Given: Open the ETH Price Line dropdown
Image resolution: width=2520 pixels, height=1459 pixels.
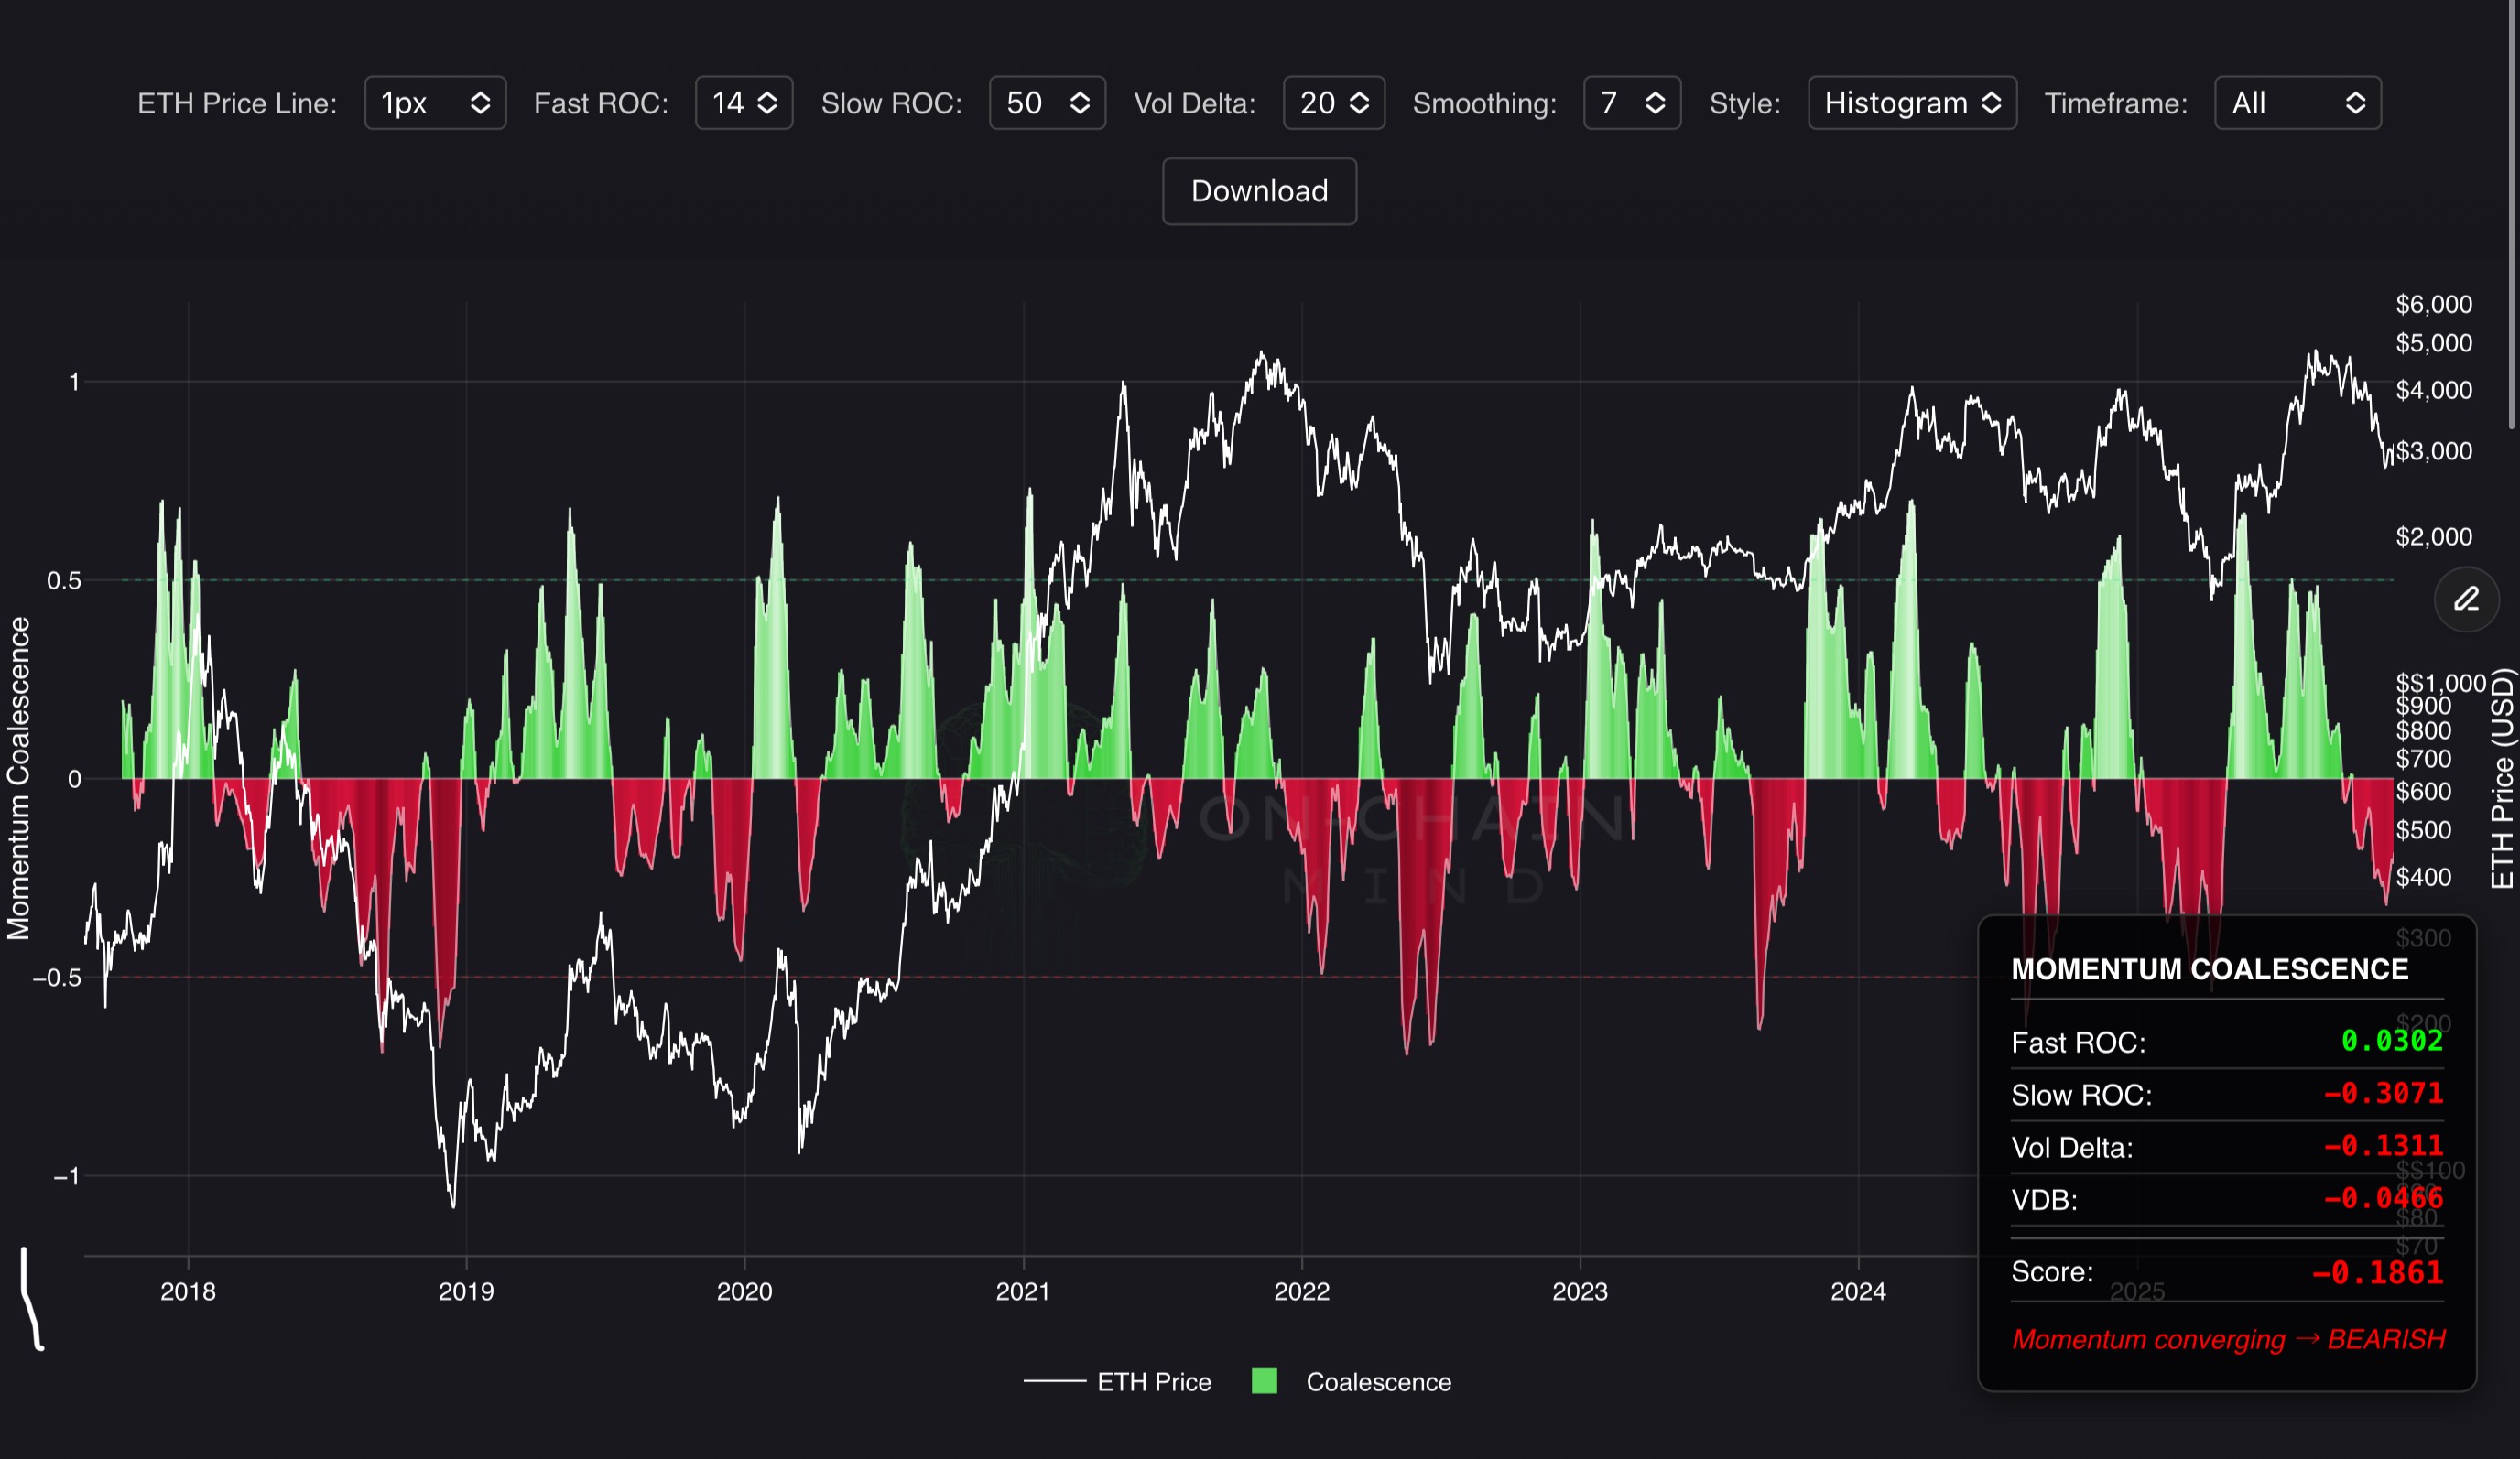Looking at the screenshot, I should 435,103.
